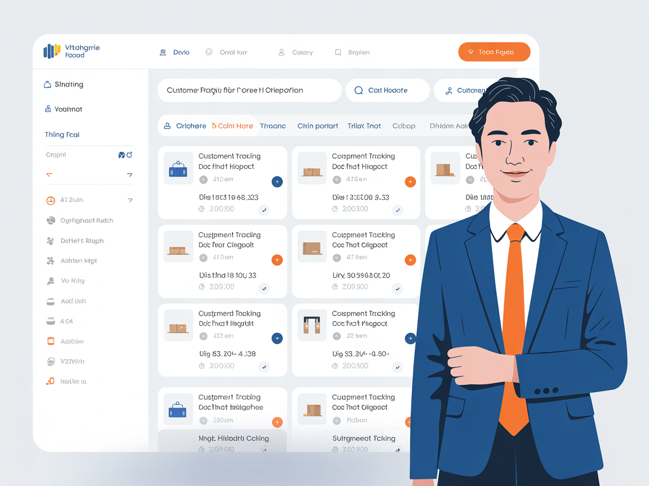Open the orange Toaa Fojda dropdown button
Viewport: 649px width, 486px height.
[494, 52]
